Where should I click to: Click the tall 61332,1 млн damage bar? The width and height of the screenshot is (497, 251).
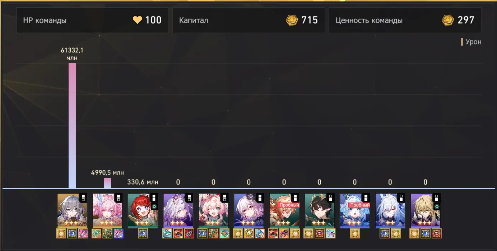(x=72, y=126)
